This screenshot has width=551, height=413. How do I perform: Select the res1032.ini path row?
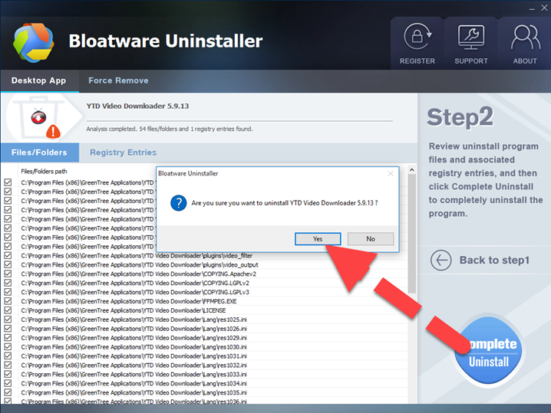pos(134,365)
